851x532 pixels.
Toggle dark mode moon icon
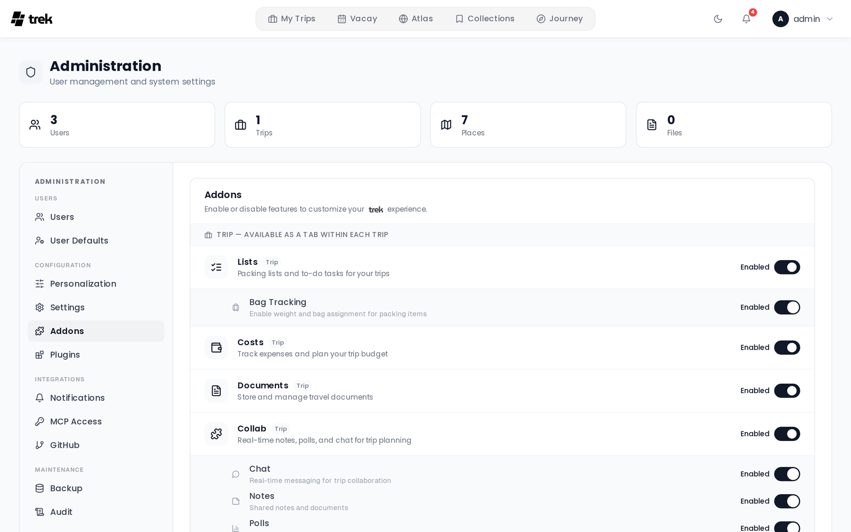(718, 19)
